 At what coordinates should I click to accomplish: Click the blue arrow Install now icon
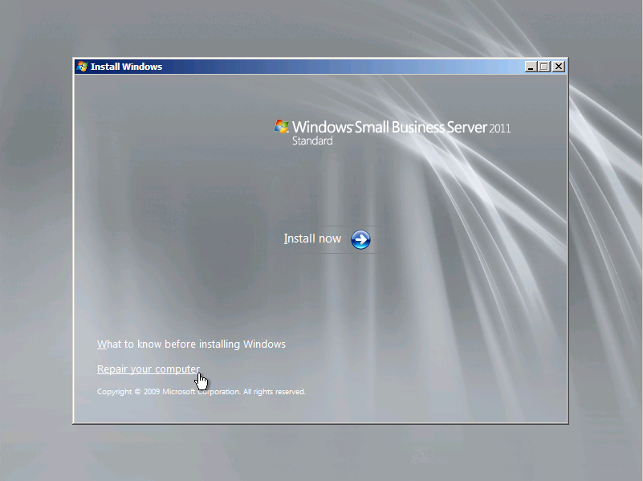(x=360, y=239)
